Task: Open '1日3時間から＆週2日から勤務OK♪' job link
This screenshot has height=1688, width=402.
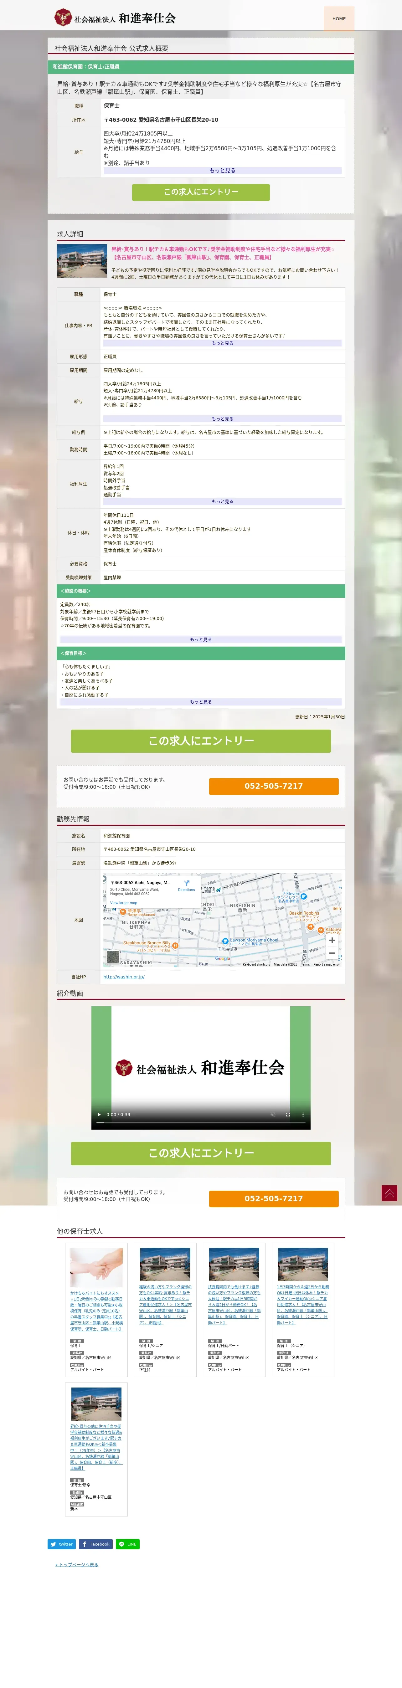Action: point(303,1305)
